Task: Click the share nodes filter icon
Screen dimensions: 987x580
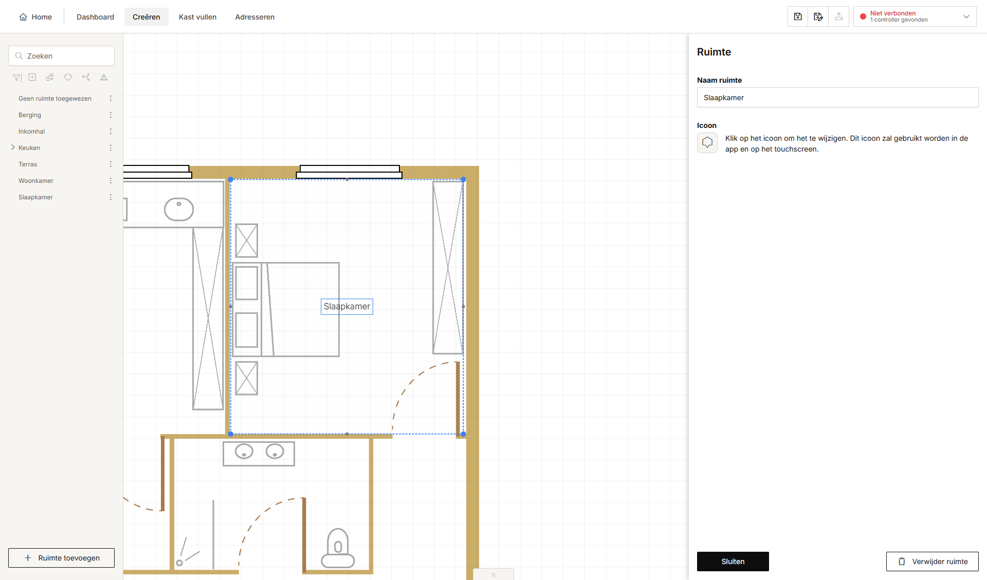Action: [86, 77]
